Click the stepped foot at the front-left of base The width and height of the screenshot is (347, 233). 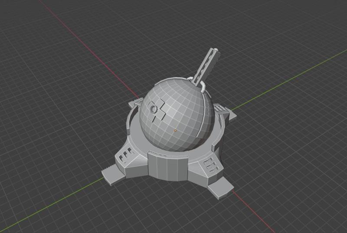tap(112, 174)
